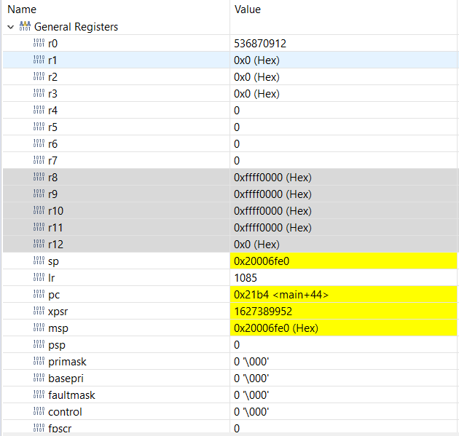This screenshot has height=436, width=459.
Task: Click the register icon beside r1
Action: point(39,60)
